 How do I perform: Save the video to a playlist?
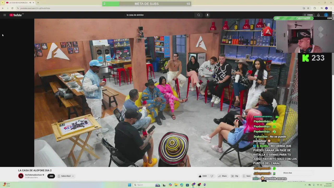(x=247, y=176)
